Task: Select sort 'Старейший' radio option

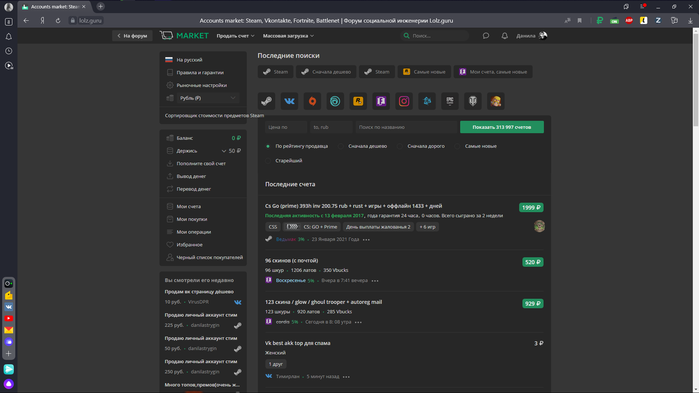Action: click(x=284, y=160)
